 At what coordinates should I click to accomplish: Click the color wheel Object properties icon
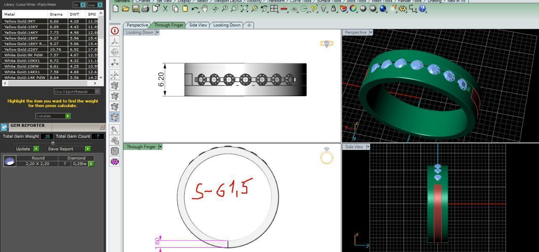(353, 8)
